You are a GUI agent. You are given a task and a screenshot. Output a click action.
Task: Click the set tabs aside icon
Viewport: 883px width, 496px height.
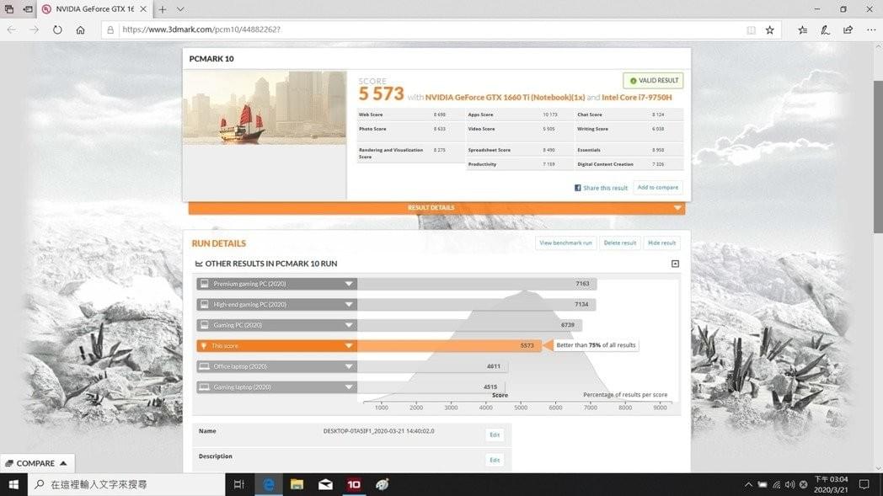[28, 9]
